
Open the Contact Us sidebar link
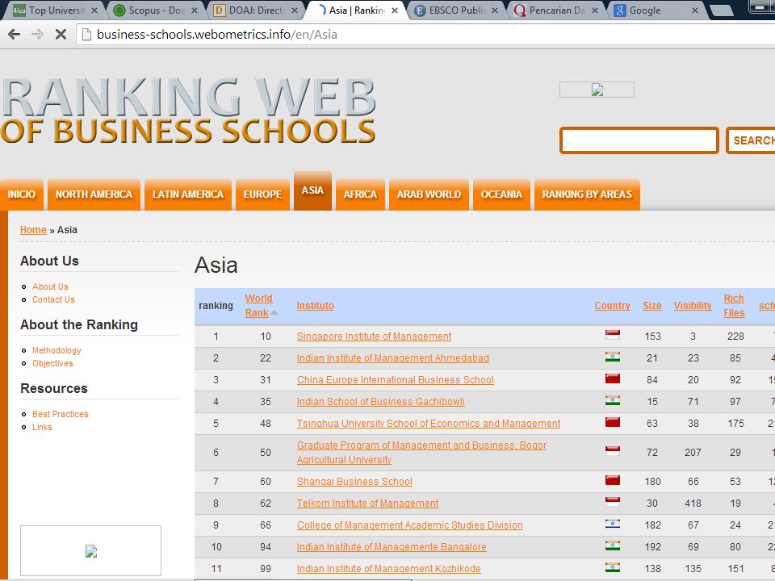[x=53, y=299]
